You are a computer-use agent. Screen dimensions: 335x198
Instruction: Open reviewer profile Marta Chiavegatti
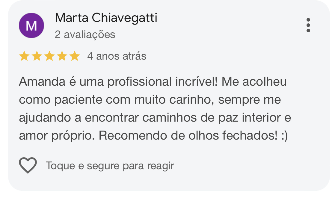pos(106,18)
